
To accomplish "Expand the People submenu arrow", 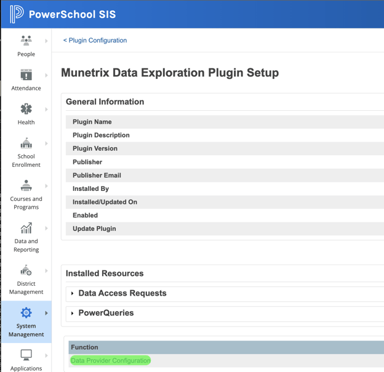I will point(46,41).
